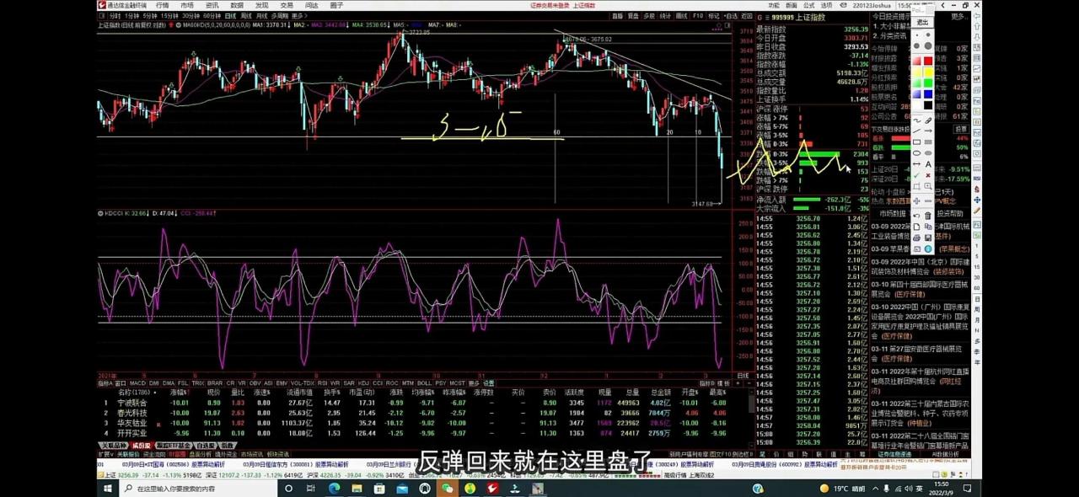Open the 市场数据 panel tab
Viewport: 1079px width, 497px height.
click(x=893, y=213)
